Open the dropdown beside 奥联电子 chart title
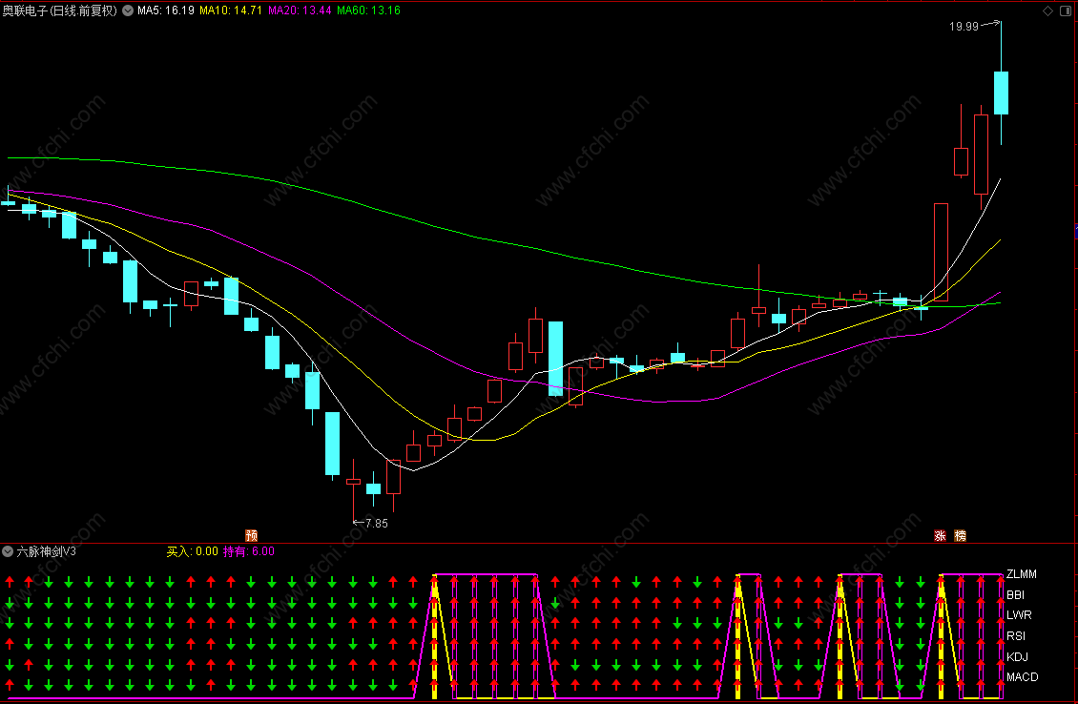This screenshot has height=704, width=1078. (128, 10)
